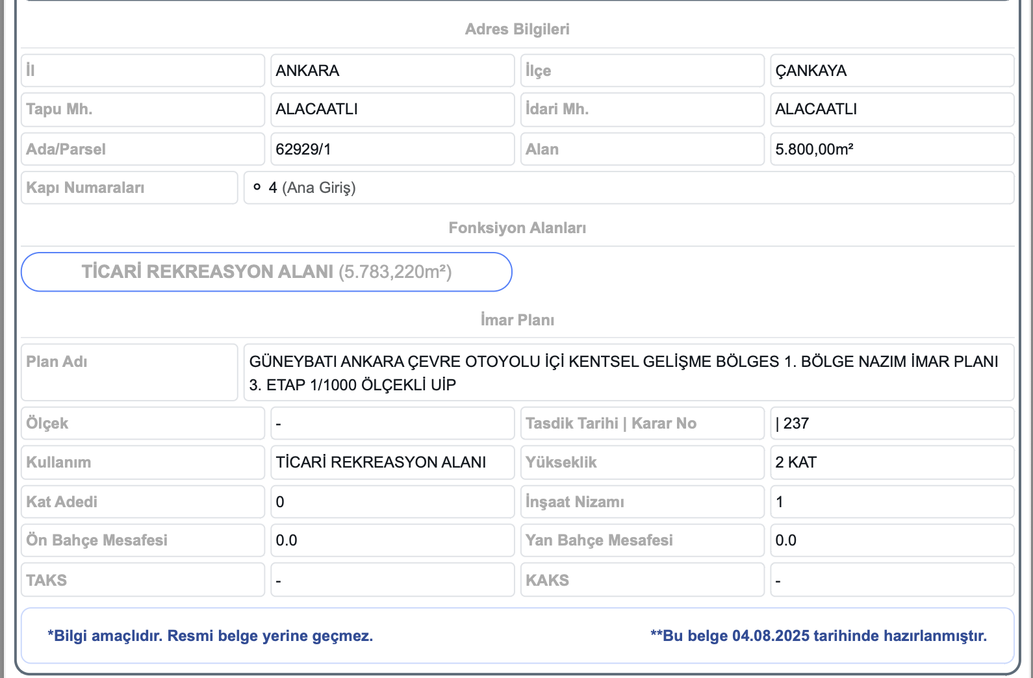1033x678 pixels.
Task: Select the Ön Bahçe Mesafesi value
Action: 287,540
